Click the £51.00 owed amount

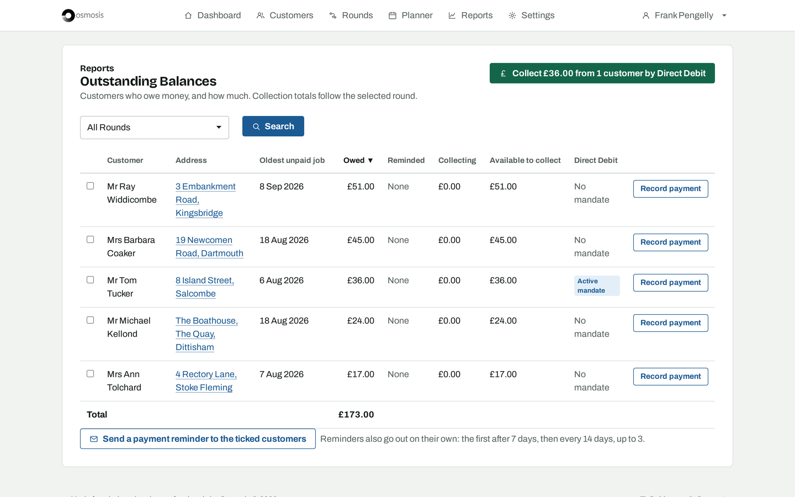[361, 187]
